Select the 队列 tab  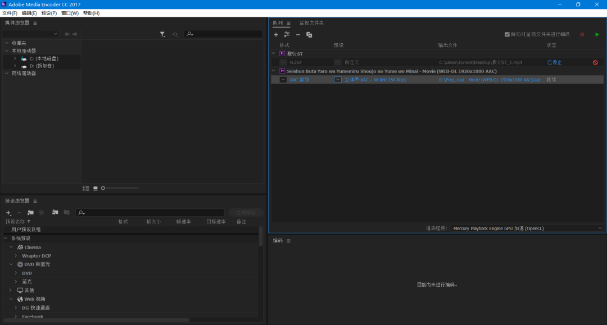[x=278, y=23]
